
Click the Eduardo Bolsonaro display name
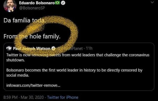coord(37,3)
